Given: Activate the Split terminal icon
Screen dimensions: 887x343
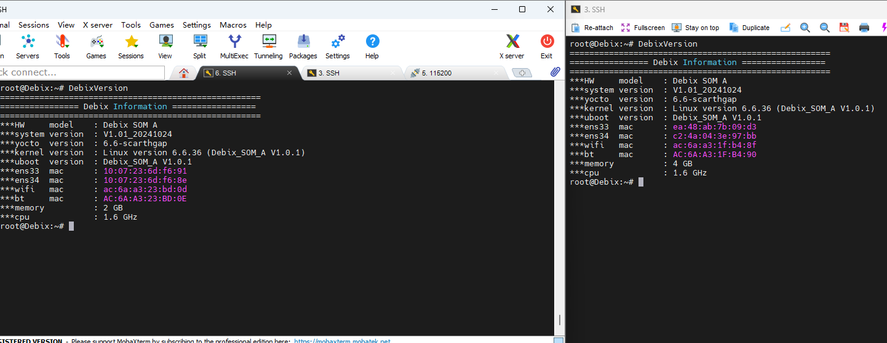Looking at the screenshot, I should click(x=200, y=47).
